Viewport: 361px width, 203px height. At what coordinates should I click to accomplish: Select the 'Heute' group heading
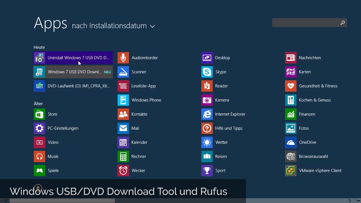click(x=39, y=47)
